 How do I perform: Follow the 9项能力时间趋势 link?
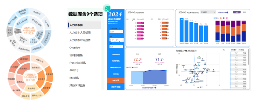[148, 88]
